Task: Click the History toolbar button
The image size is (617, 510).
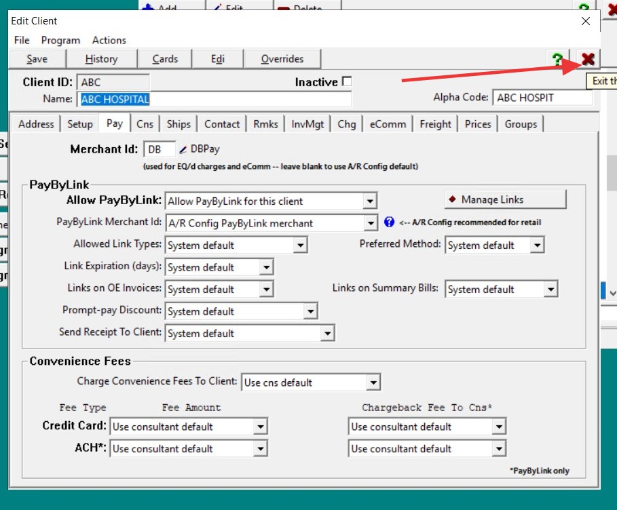Action: pyautogui.click(x=102, y=59)
